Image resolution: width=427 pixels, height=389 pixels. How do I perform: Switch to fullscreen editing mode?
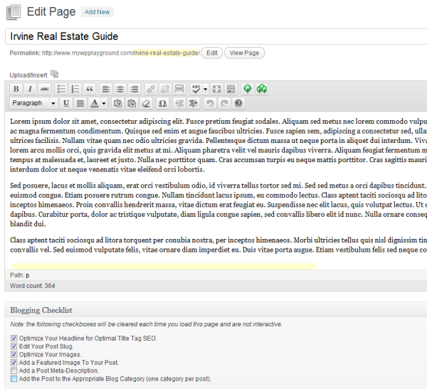tap(217, 89)
